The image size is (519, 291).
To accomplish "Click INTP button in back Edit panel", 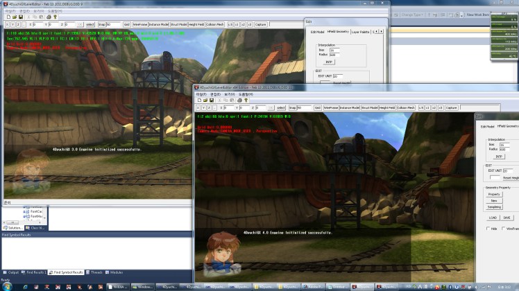I will (x=329, y=62).
